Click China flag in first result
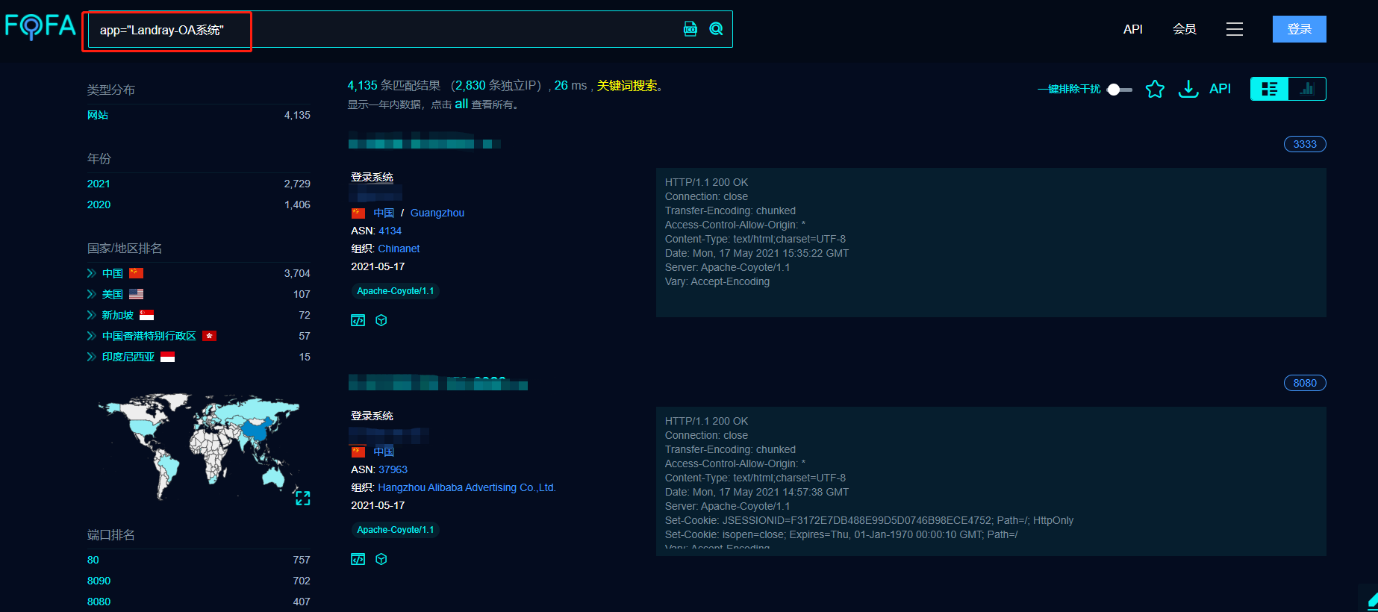Viewport: 1378px width, 612px height. [358, 213]
